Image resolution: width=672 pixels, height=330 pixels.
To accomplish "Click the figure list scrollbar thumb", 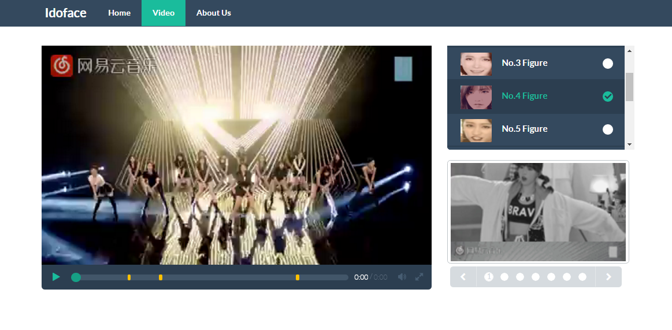I will coord(630,87).
